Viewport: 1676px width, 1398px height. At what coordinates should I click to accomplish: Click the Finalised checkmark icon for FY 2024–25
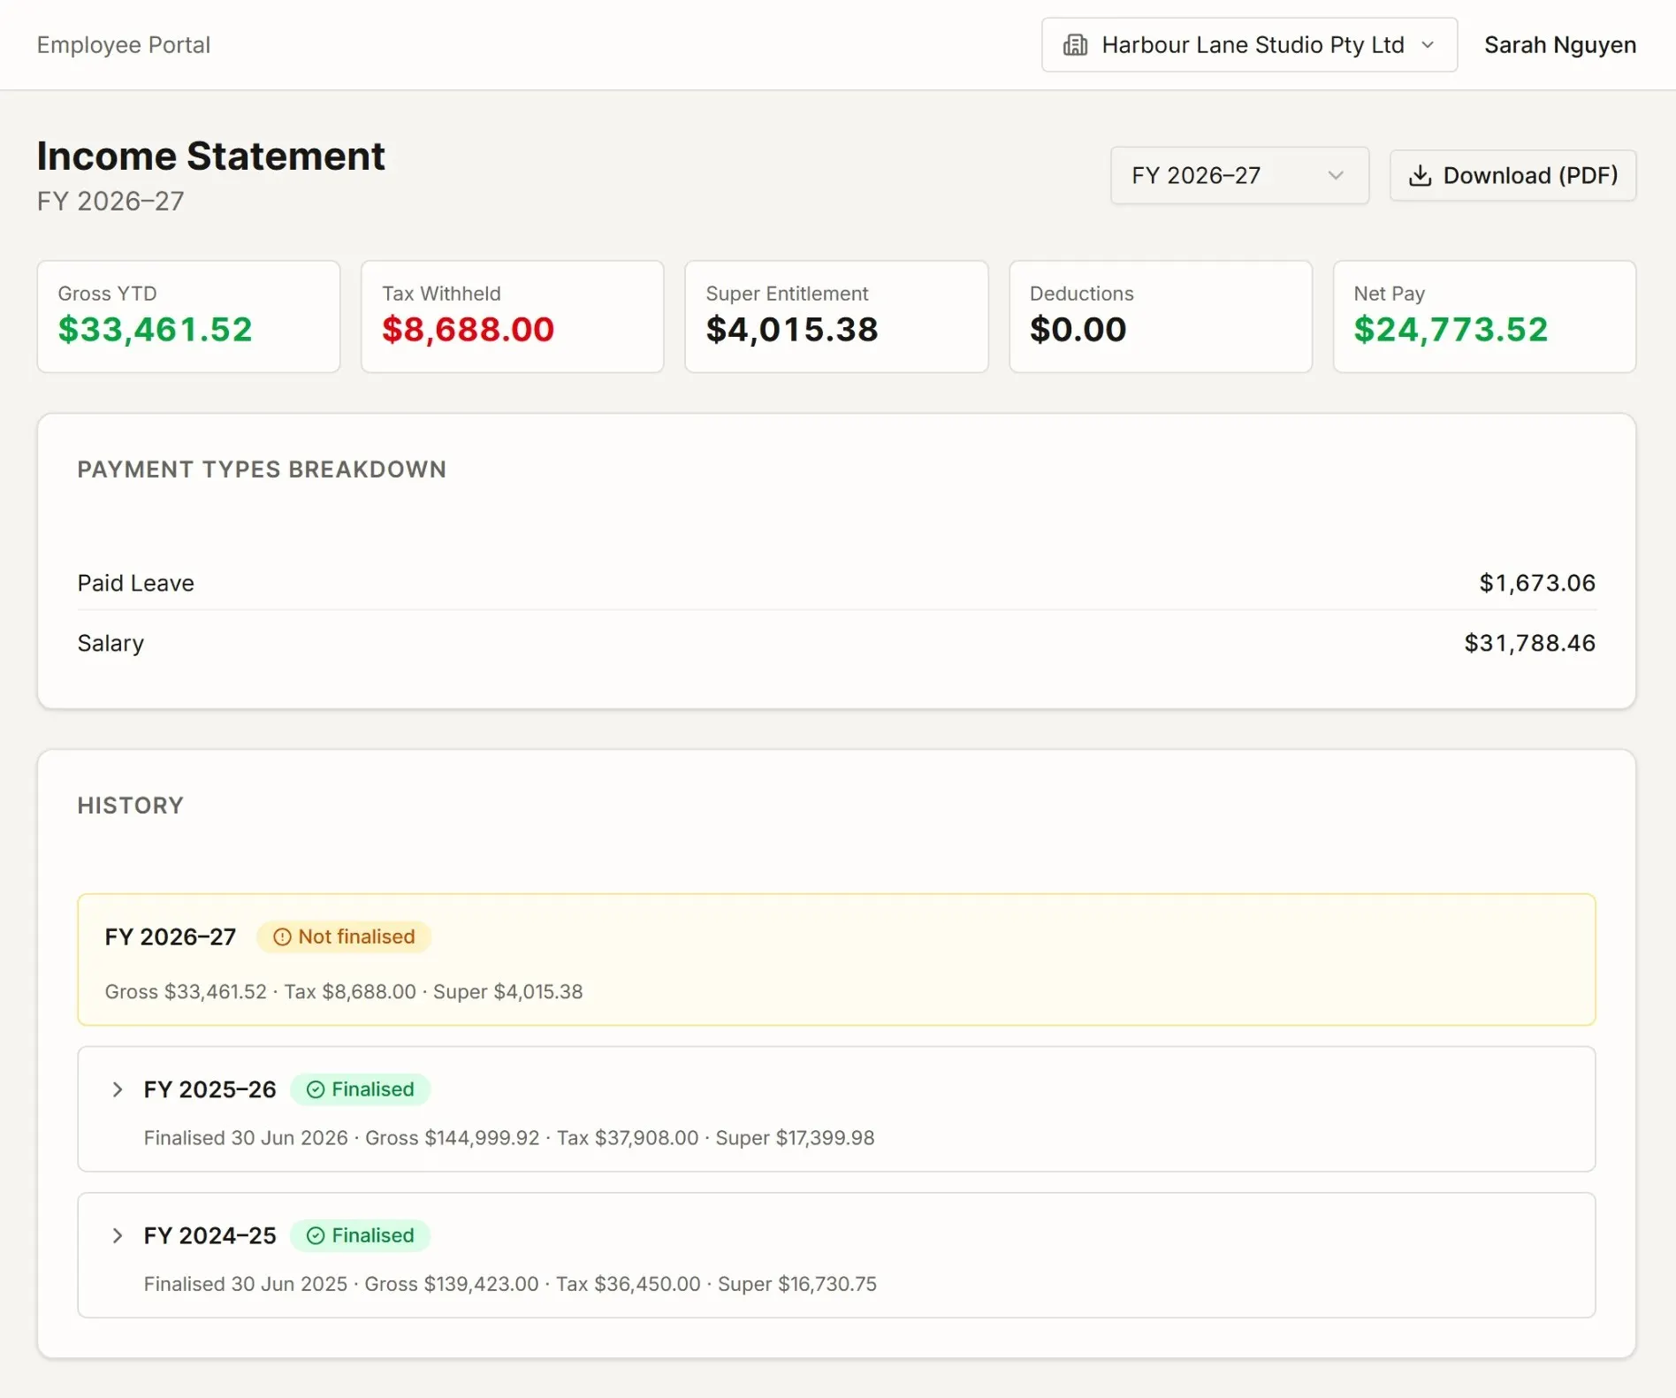pos(316,1235)
